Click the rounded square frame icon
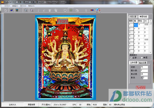The image size is (154, 108). [x=65, y=10]
